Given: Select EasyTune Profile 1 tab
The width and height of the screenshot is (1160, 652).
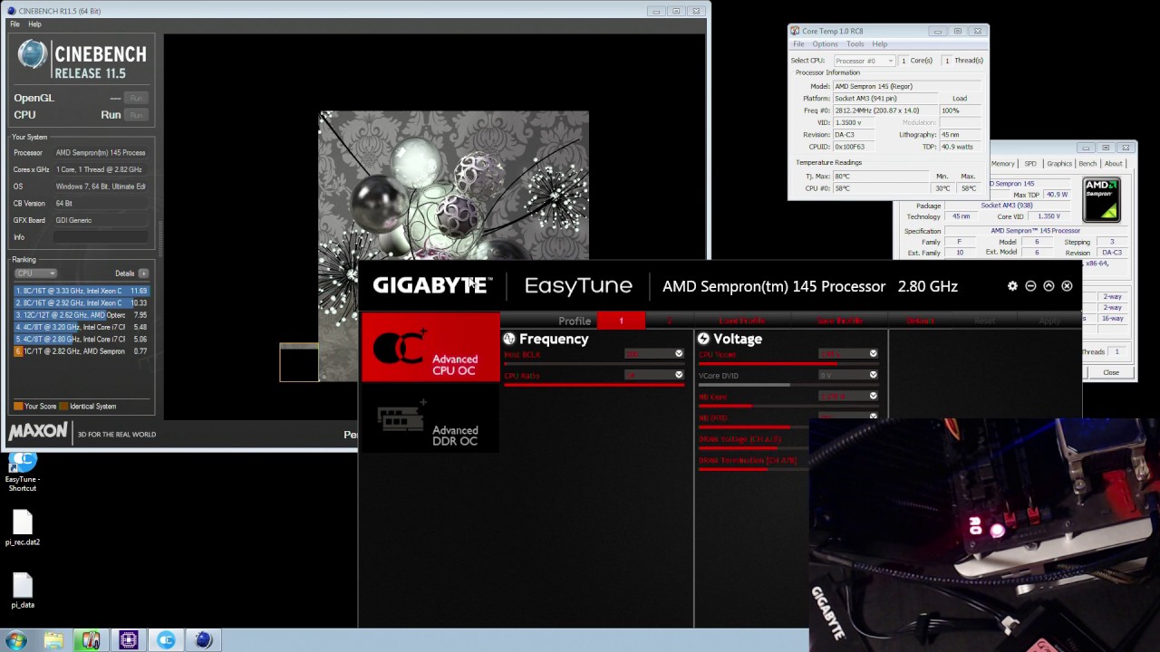Looking at the screenshot, I should (x=621, y=321).
